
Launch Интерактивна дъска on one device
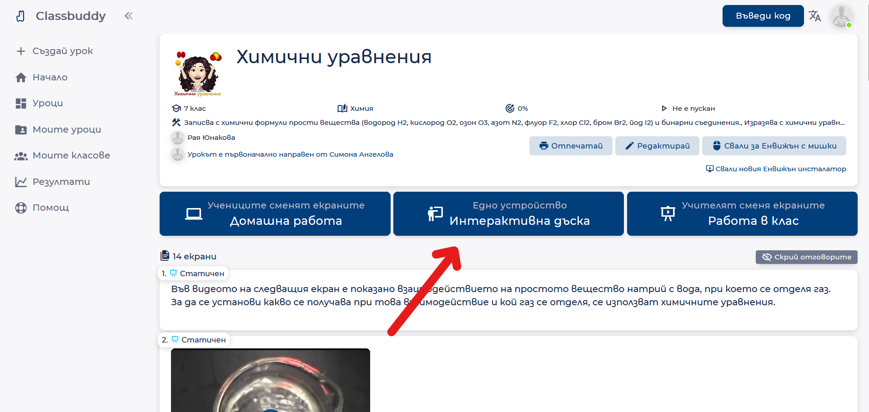(508, 213)
